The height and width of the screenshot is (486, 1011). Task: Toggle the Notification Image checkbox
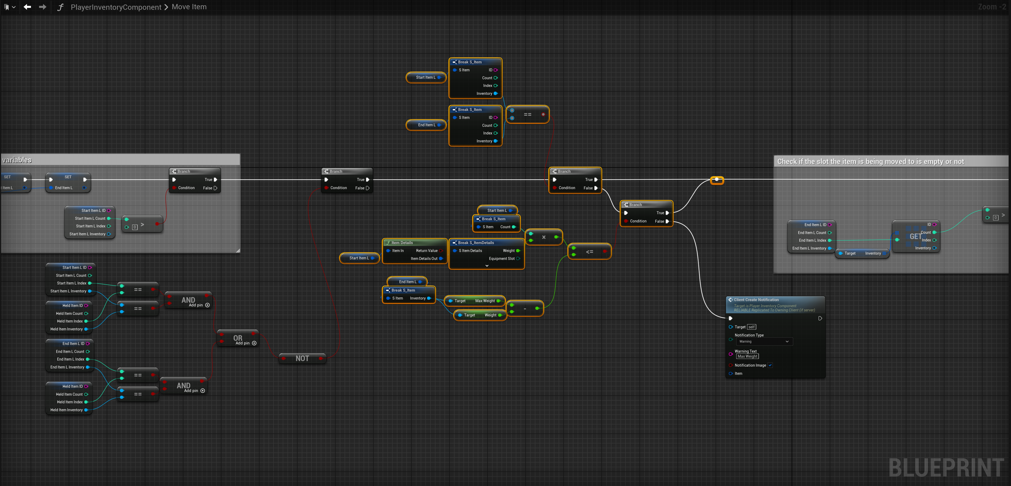point(770,365)
